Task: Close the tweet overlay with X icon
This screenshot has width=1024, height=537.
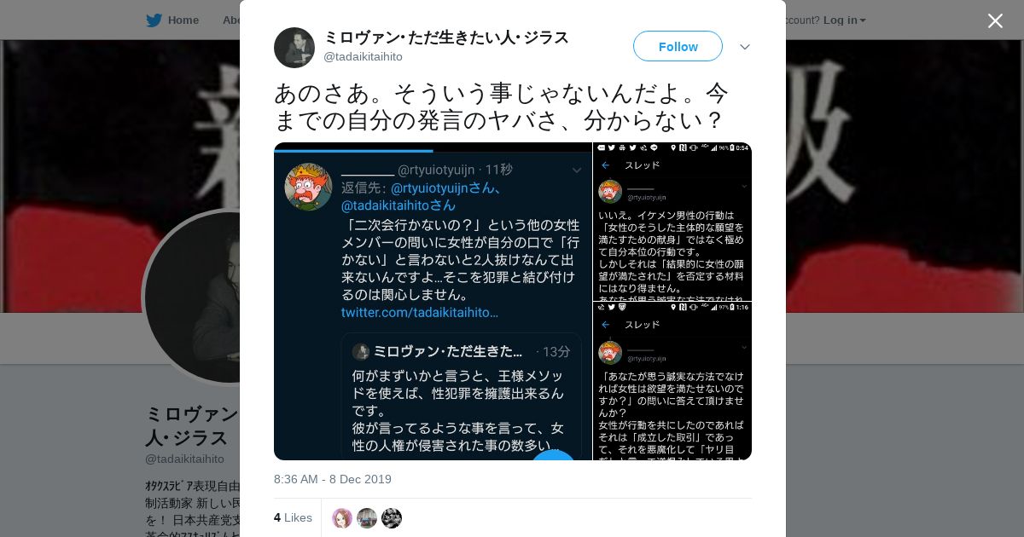Action: 995,20
